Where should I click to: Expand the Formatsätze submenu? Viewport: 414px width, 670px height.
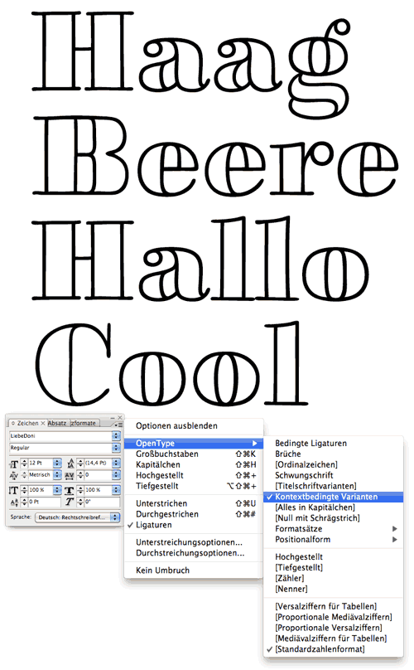point(333,528)
